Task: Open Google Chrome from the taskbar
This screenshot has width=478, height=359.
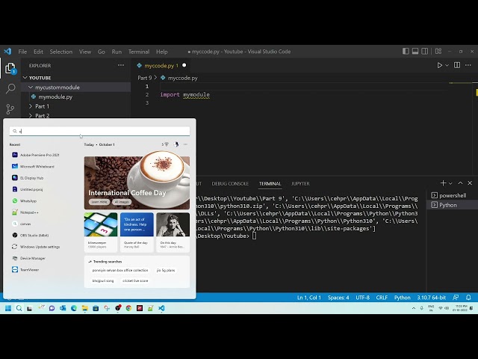Action: click(x=128, y=308)
